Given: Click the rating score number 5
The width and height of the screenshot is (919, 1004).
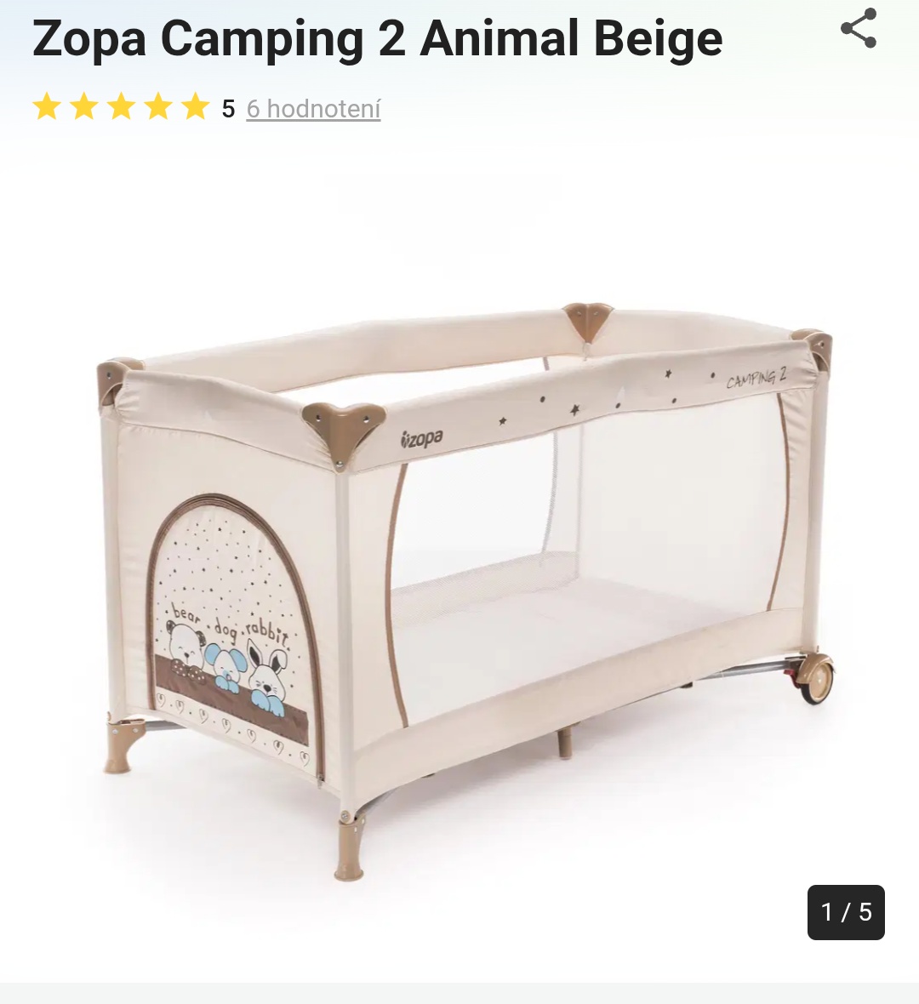Looking at the screenshot, I should [229, 109].
